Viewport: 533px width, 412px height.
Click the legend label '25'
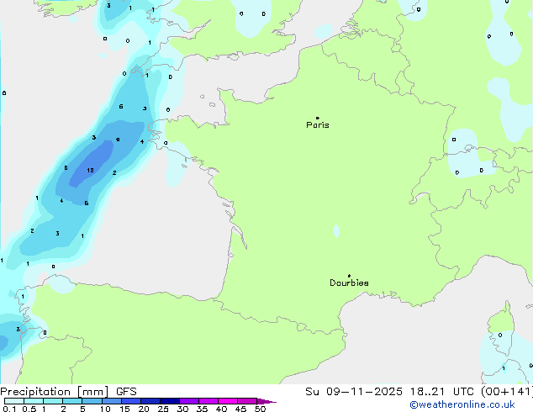(163, 409)
